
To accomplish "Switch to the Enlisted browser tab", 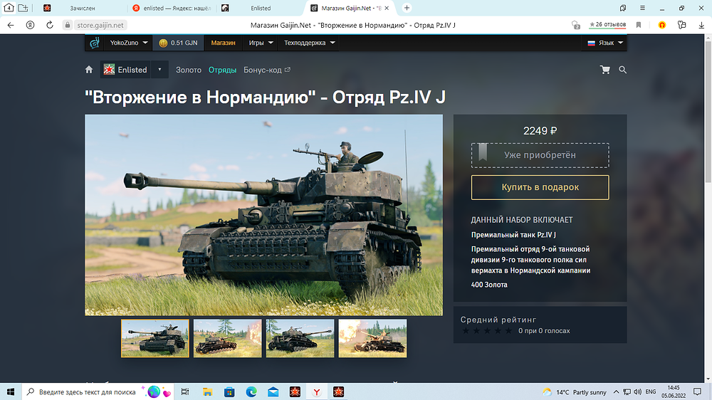I will click(261, 8).
